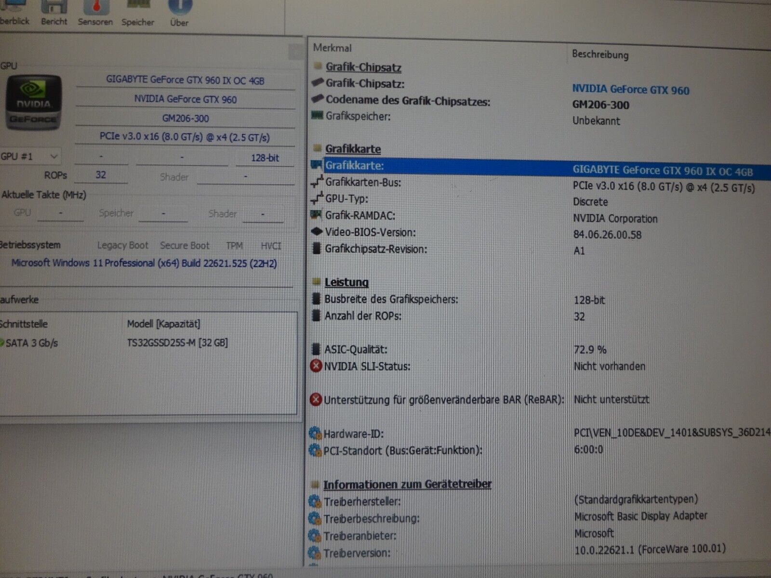Select the Leistung section header
Viewport: 771px width, 578px height.
coord(346,282)
